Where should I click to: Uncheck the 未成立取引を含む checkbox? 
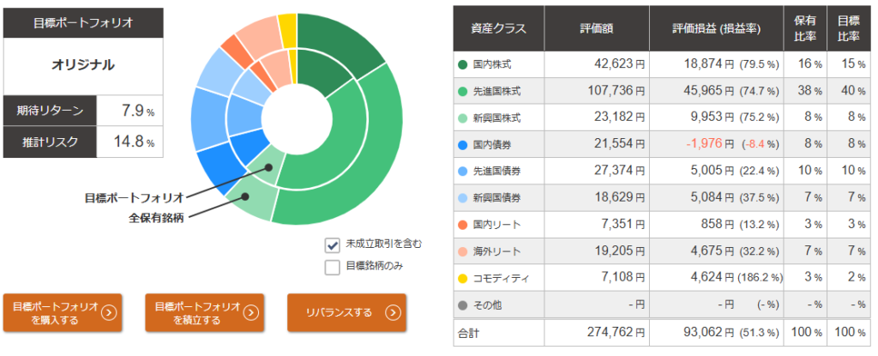333,244
